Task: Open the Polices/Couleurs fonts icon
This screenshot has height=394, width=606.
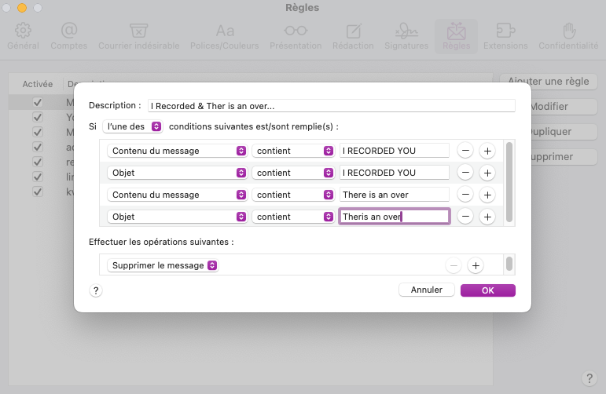Action: click(225, 36)
